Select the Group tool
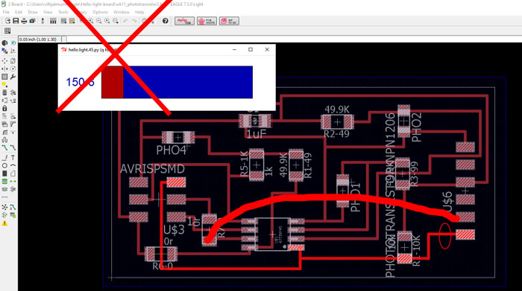The image size is (522, 291). click(4, 77)
